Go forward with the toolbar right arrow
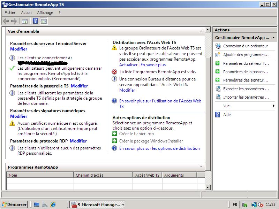This screenshot has height=209, width=279. click(x=14, y=21)
